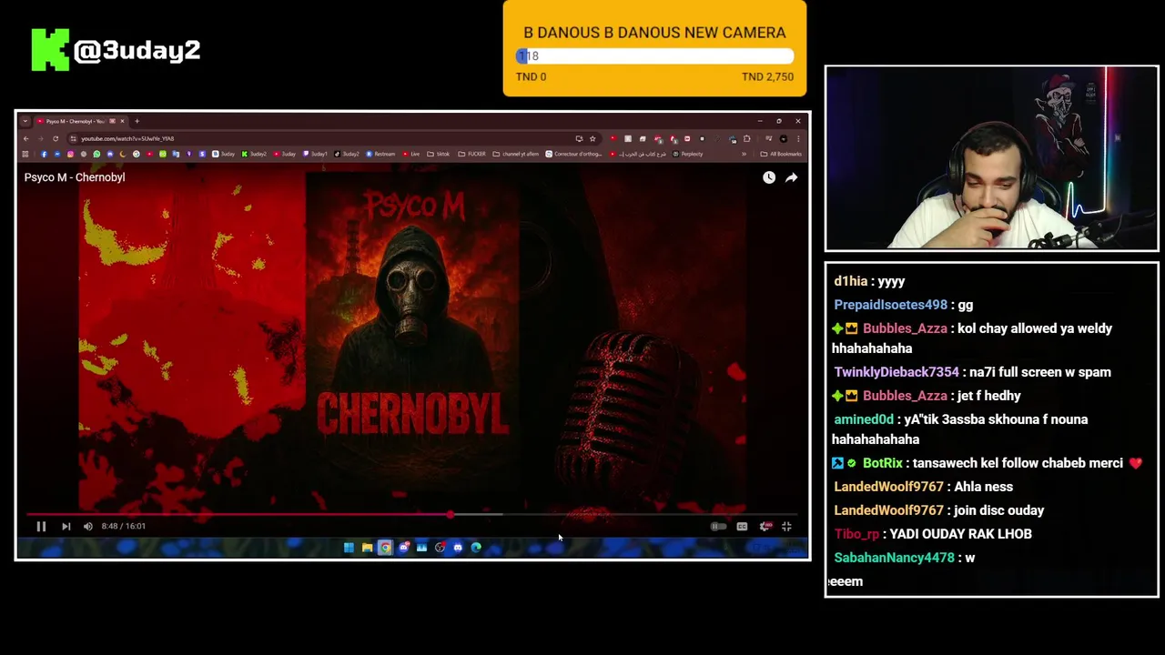Open Microsoft Edge from taskbar
The width and height of the screenshot is (1165, 655).
click(476, 548)
